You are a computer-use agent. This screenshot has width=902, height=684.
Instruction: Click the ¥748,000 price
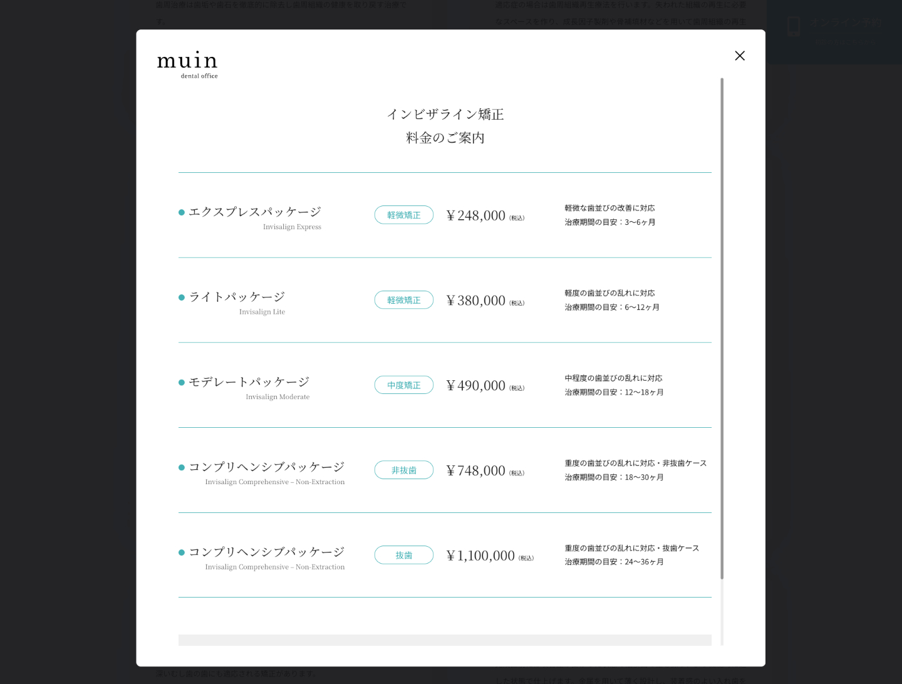pos(475,471)
